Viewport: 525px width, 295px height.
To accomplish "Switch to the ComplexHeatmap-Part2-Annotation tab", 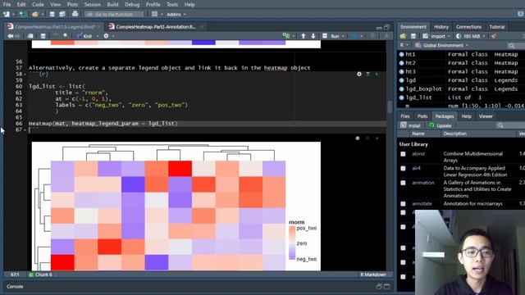I will [155, 27].
